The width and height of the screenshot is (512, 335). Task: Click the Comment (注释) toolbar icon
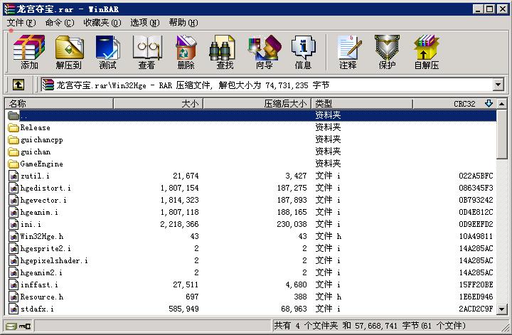(348, 53)
